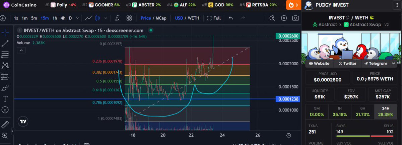Screen dimensions: 402x145
Task: Click the add symbol plus icon
Action: pyautogui.click(x=3, y=18)
